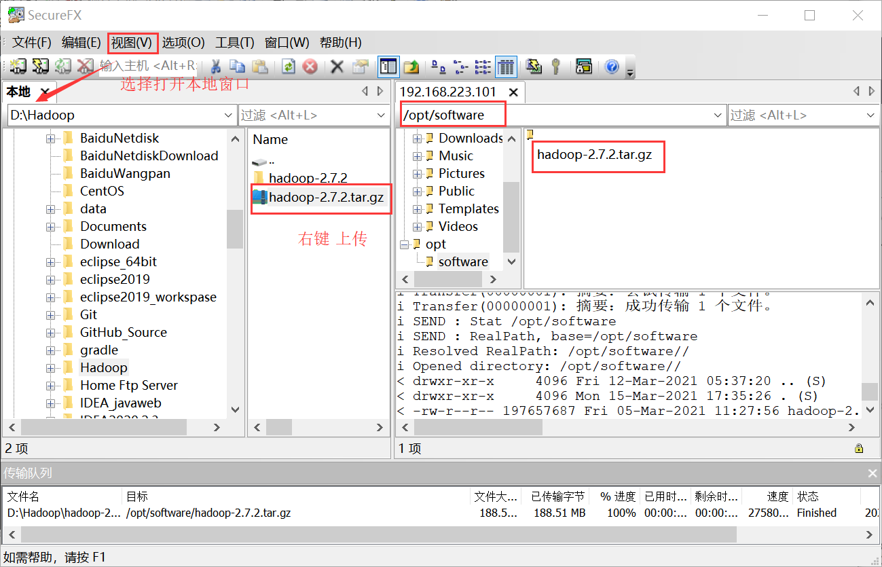Click the Copy toolbar icon

point(237,66)
